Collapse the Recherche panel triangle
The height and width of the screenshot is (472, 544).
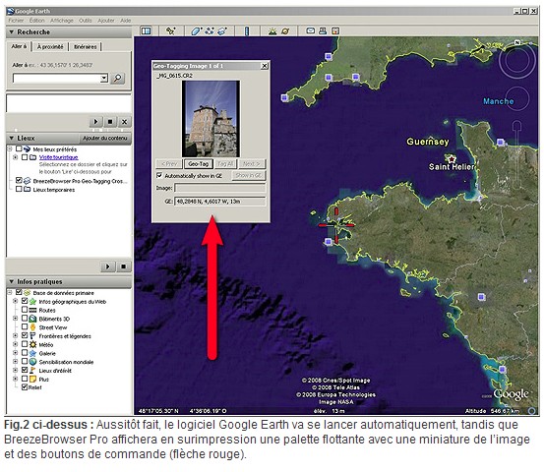click(12, 31)
